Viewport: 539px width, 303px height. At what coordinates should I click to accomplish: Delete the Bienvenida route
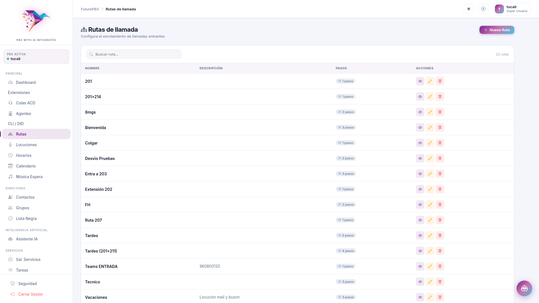440,127
